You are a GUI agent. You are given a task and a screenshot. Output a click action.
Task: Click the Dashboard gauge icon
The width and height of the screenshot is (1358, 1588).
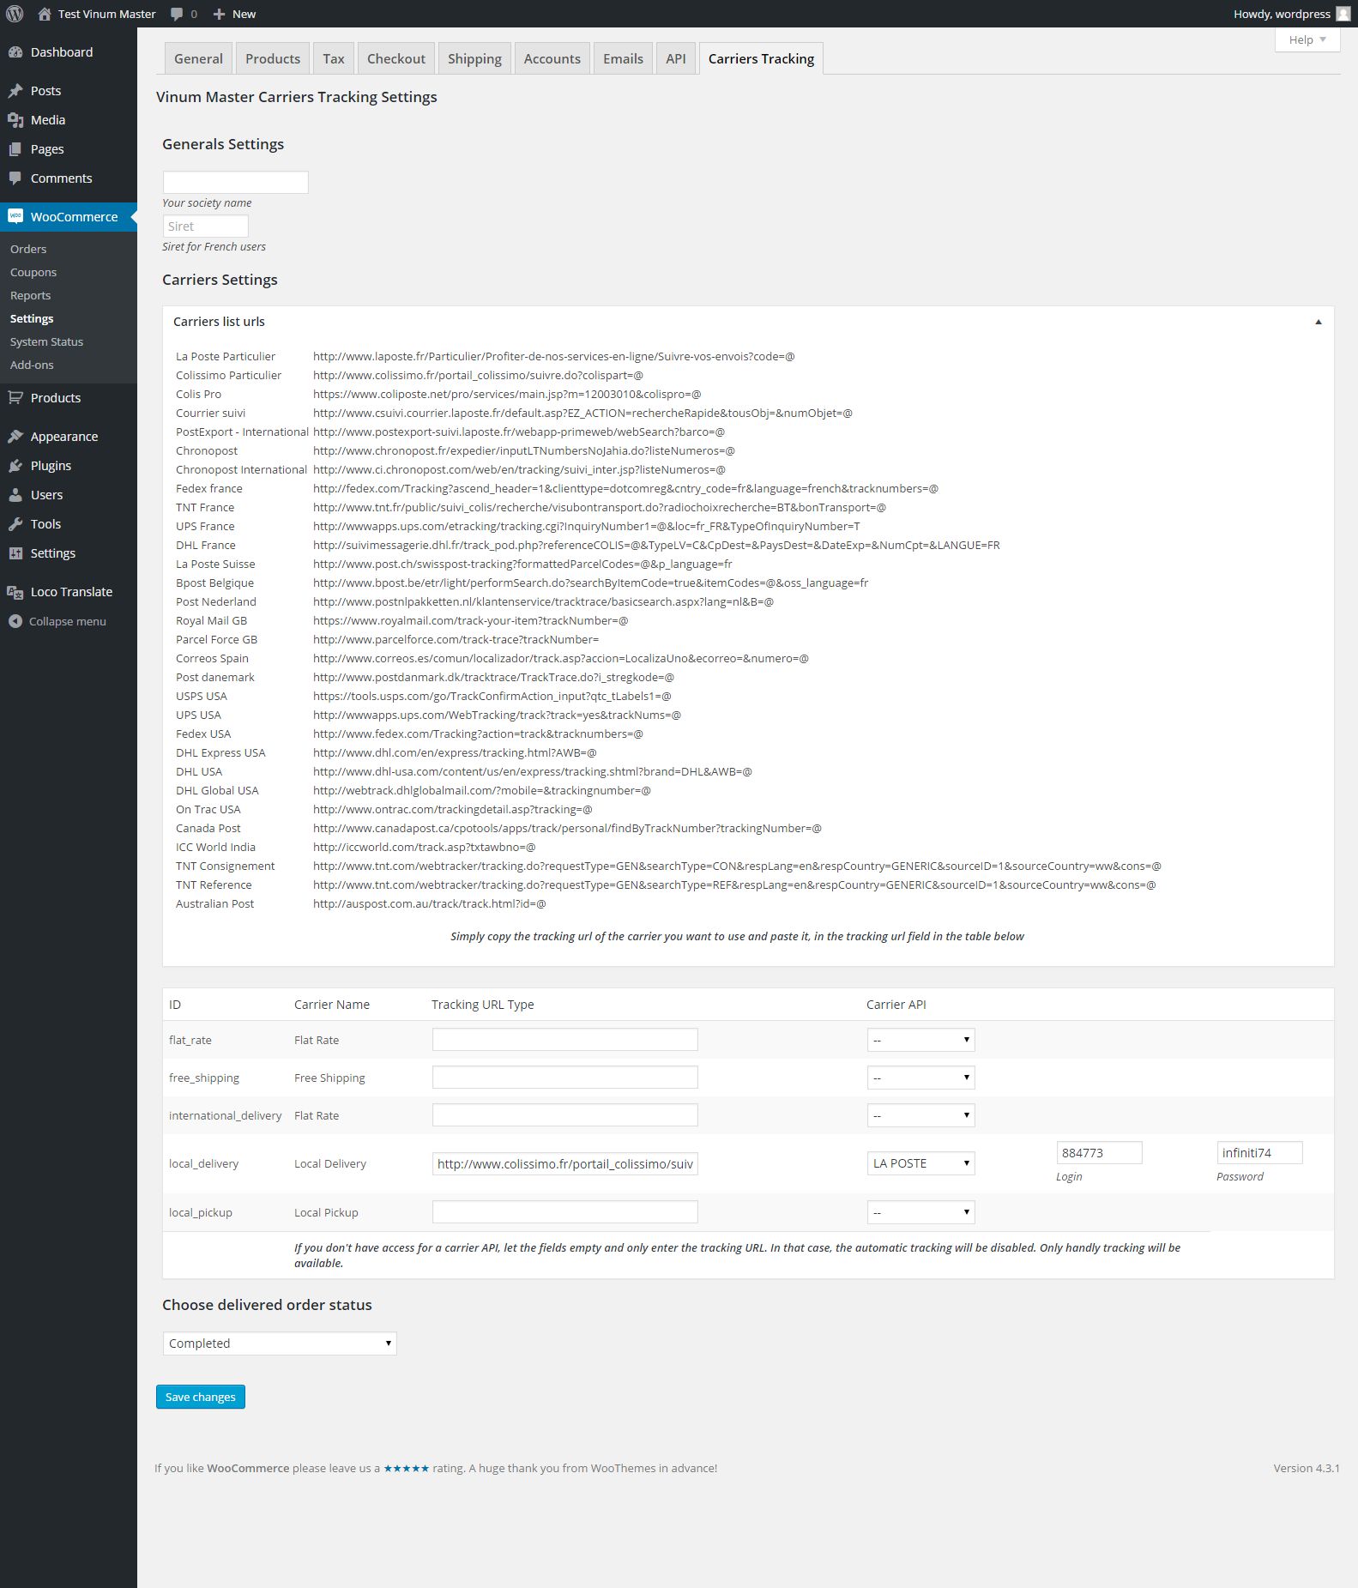pos(15,52)
